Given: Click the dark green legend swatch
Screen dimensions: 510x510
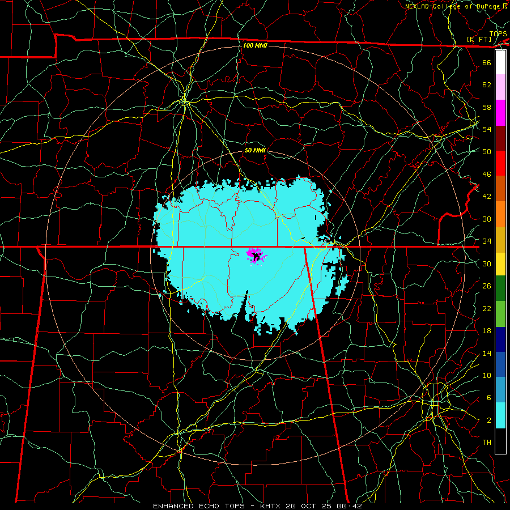Looking at the screenshot, I should pyautogui.click(x=500, y=288).
